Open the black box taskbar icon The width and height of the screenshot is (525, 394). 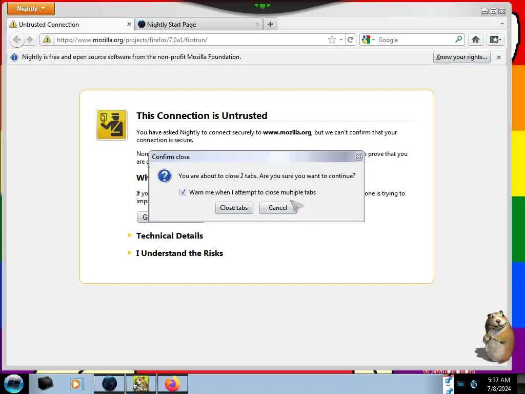point(45,384)
